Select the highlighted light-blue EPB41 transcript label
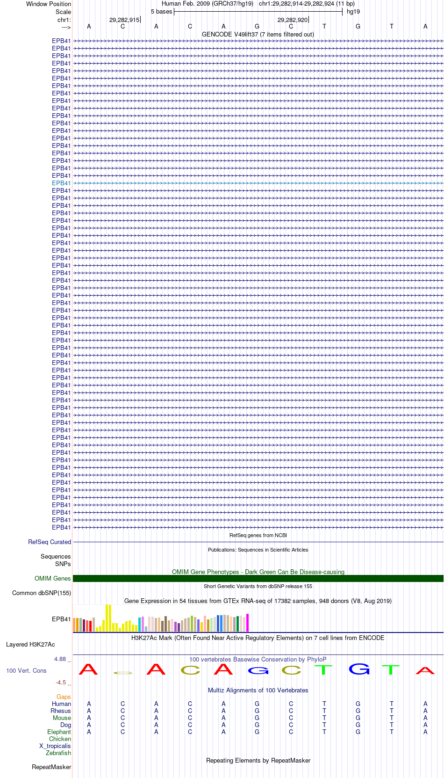The width and height of the screenshot is (444, 778). coord(61,183)
